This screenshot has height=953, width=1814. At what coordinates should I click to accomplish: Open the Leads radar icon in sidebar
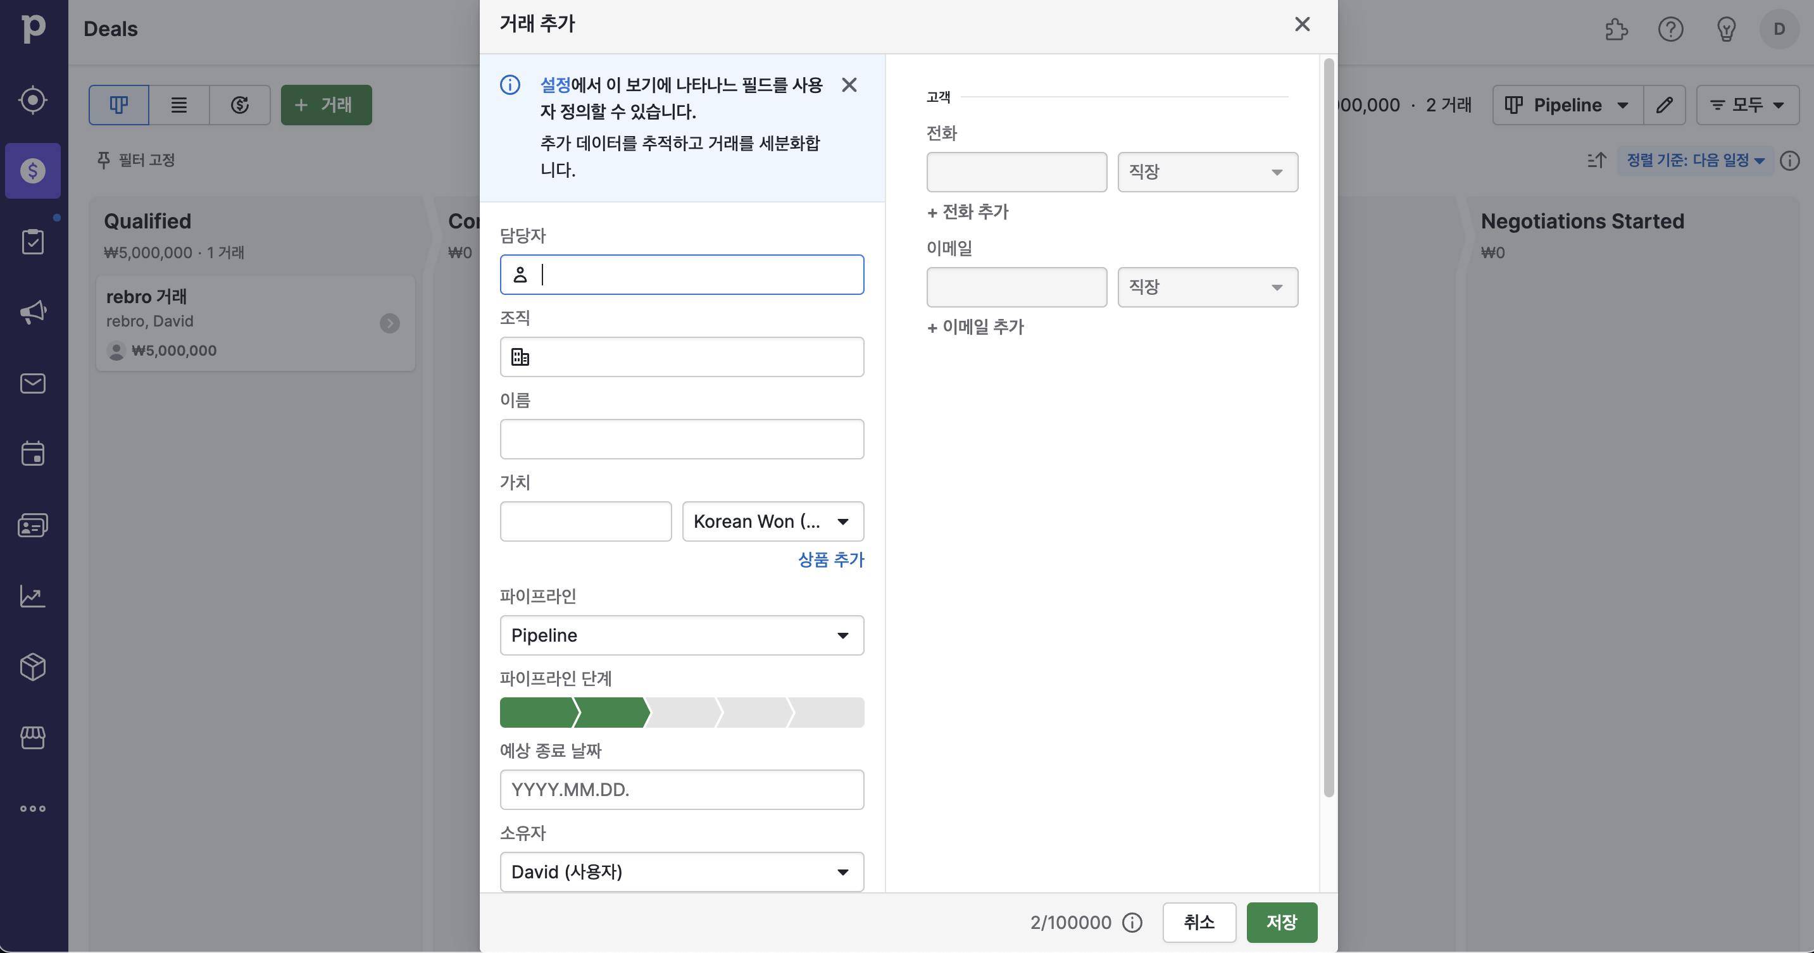33,100
